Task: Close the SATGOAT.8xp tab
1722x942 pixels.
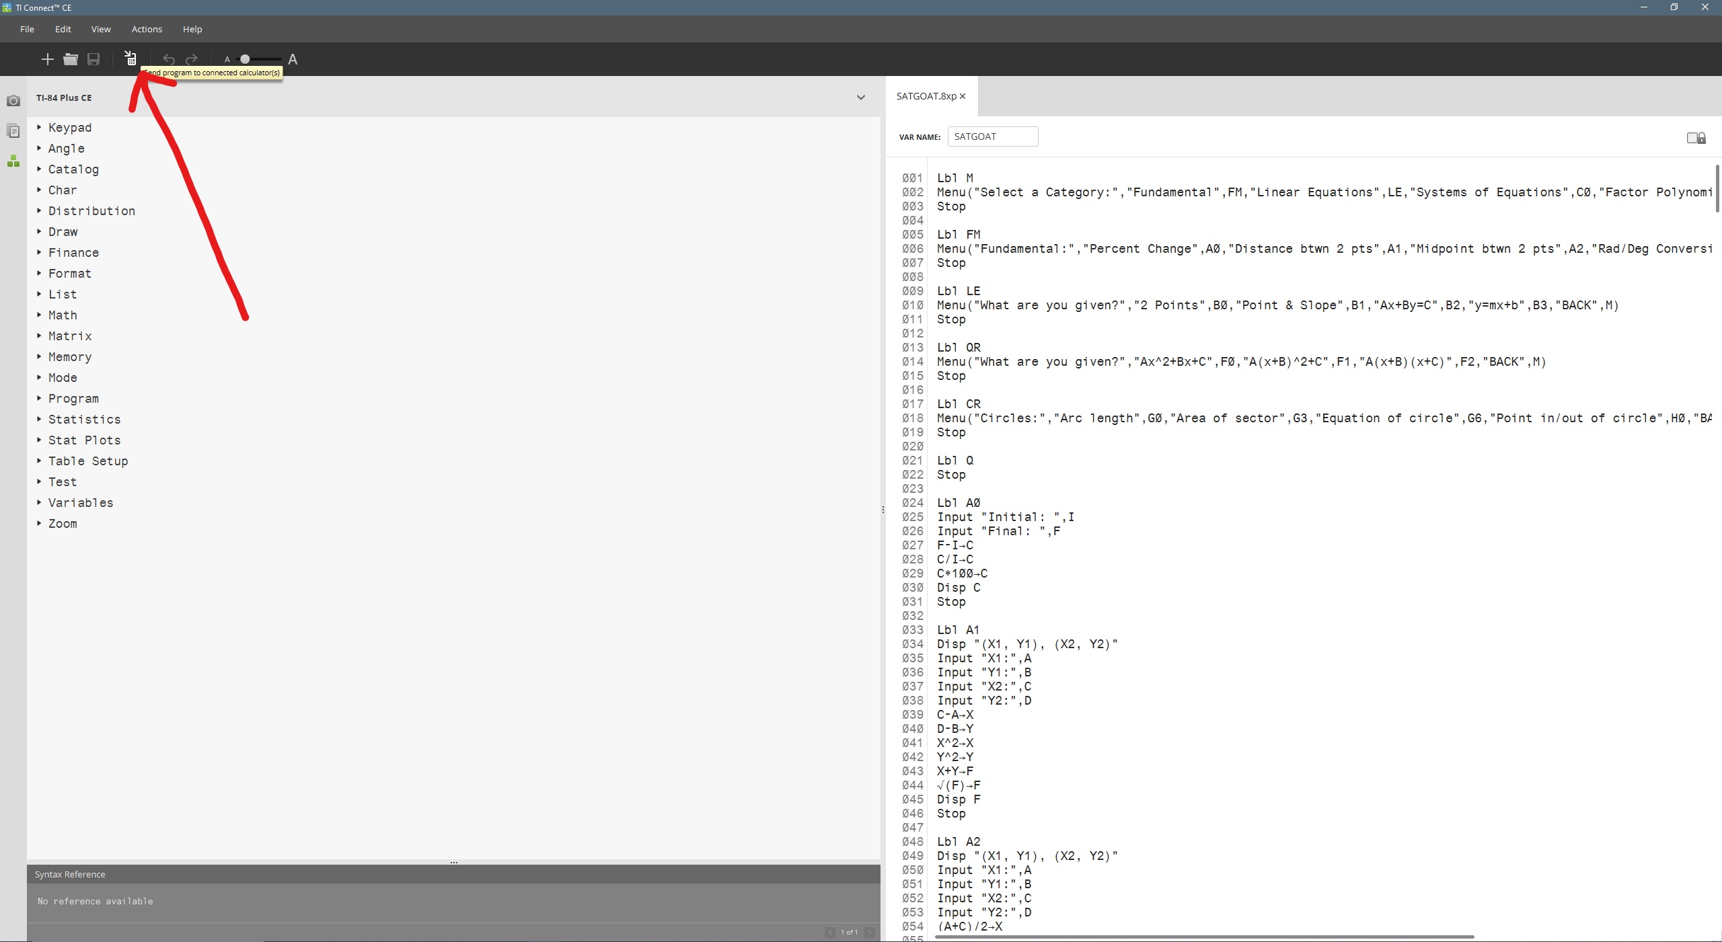Action: [963, 96]
